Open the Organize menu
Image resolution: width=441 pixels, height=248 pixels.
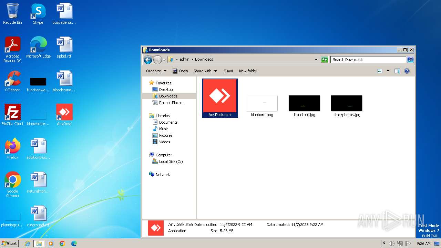click(156, 71)
